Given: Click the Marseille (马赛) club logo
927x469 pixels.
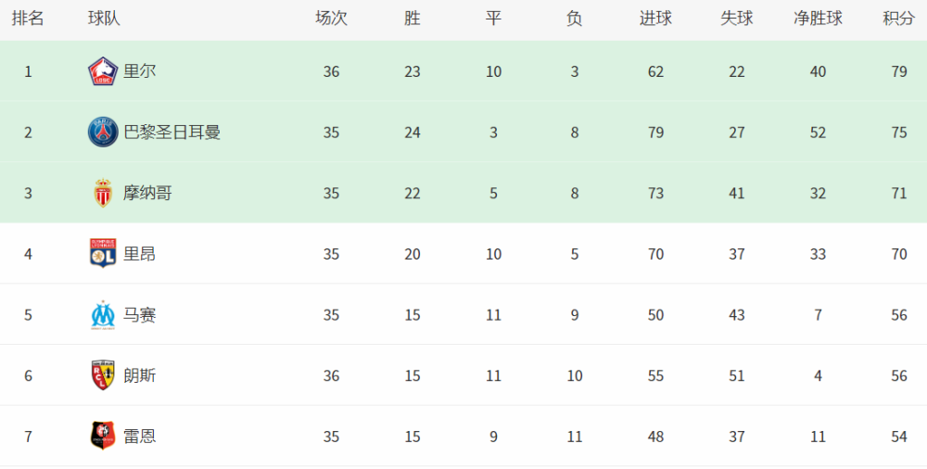Looking at the screenshot, I should point(103,314).
